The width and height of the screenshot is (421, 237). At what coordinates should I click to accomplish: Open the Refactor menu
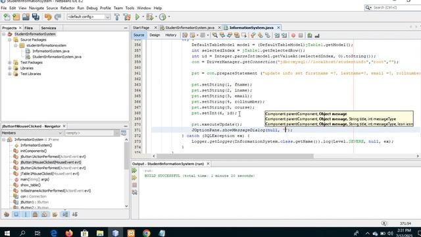67,8
